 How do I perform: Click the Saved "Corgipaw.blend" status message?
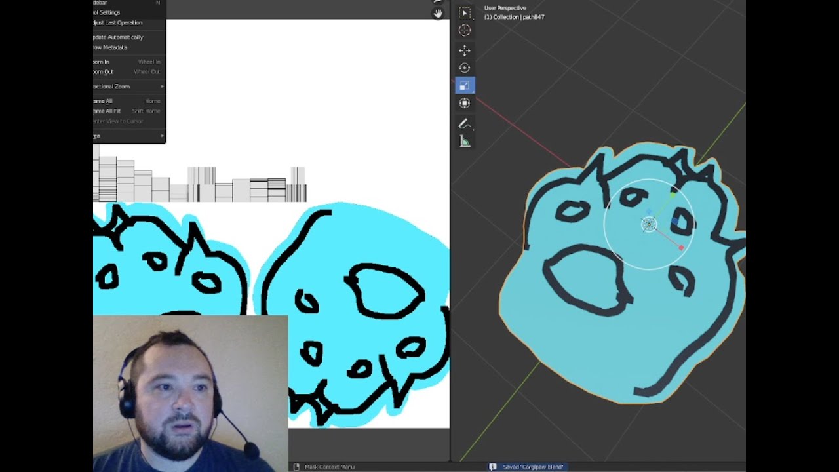coord(533,467)
